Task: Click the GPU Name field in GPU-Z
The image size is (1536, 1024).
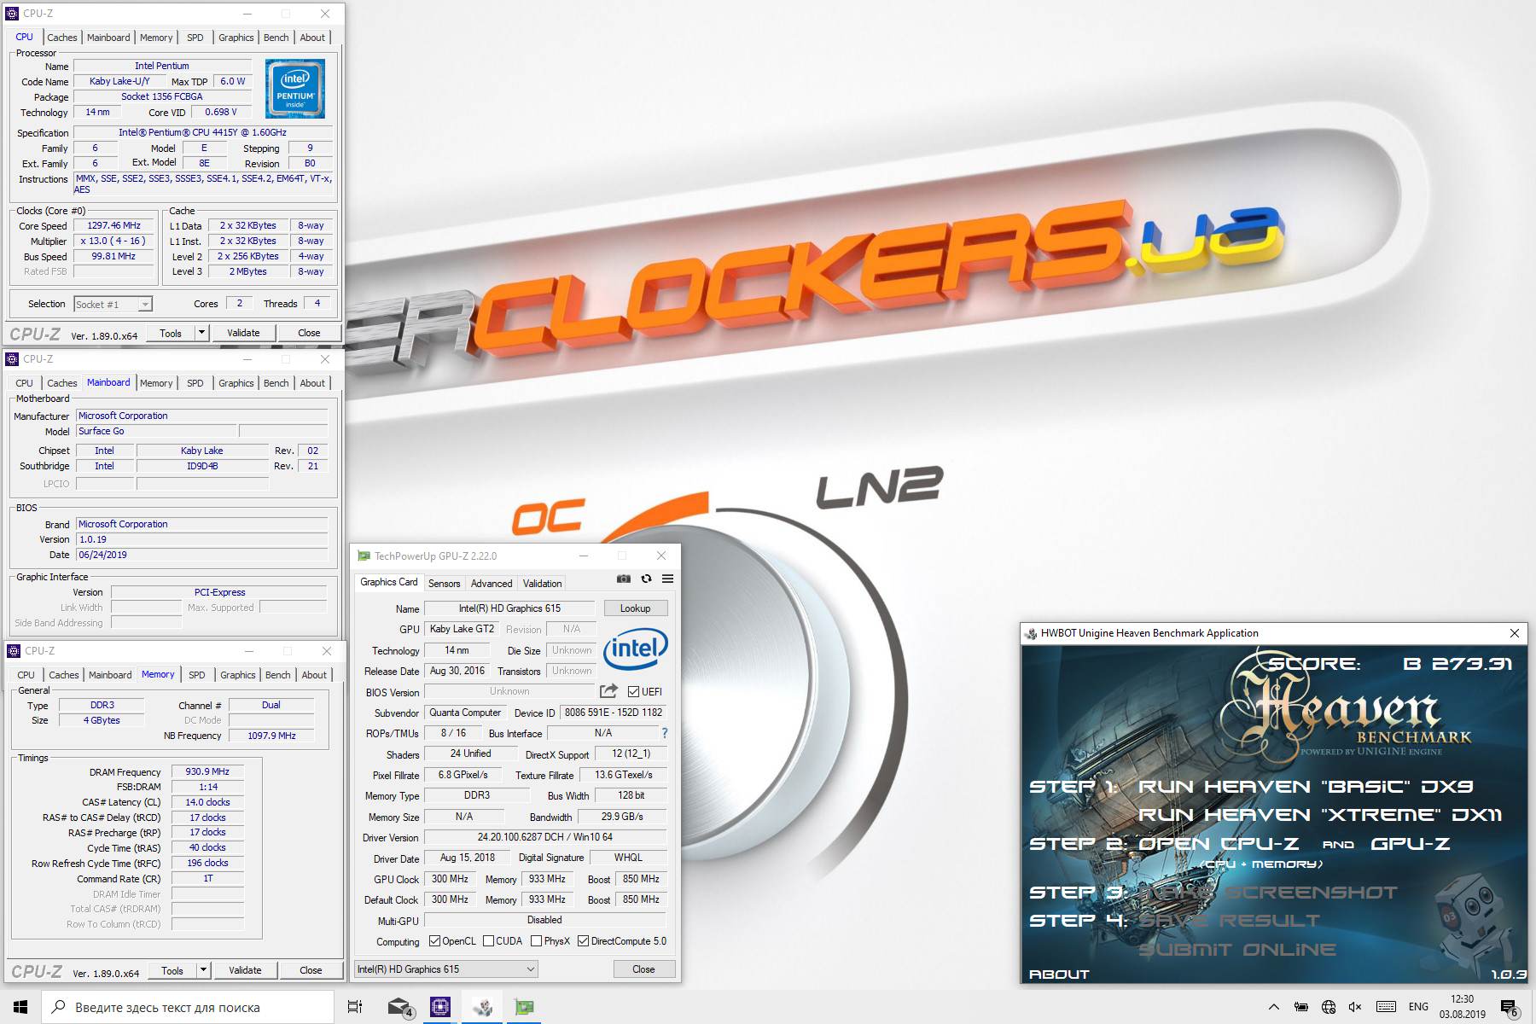Action: click(x=509, y=608)
